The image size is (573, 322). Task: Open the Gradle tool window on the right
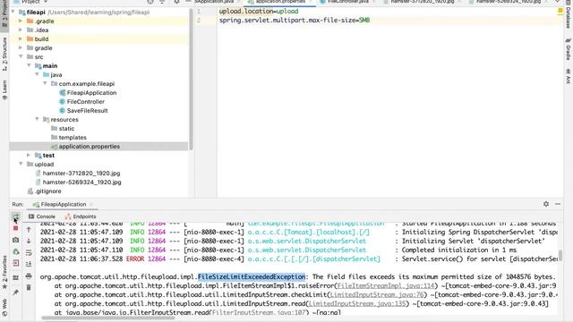[x=569, y=49]
